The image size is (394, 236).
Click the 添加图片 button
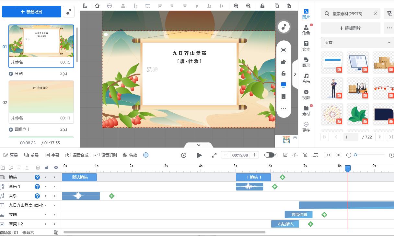350,28
